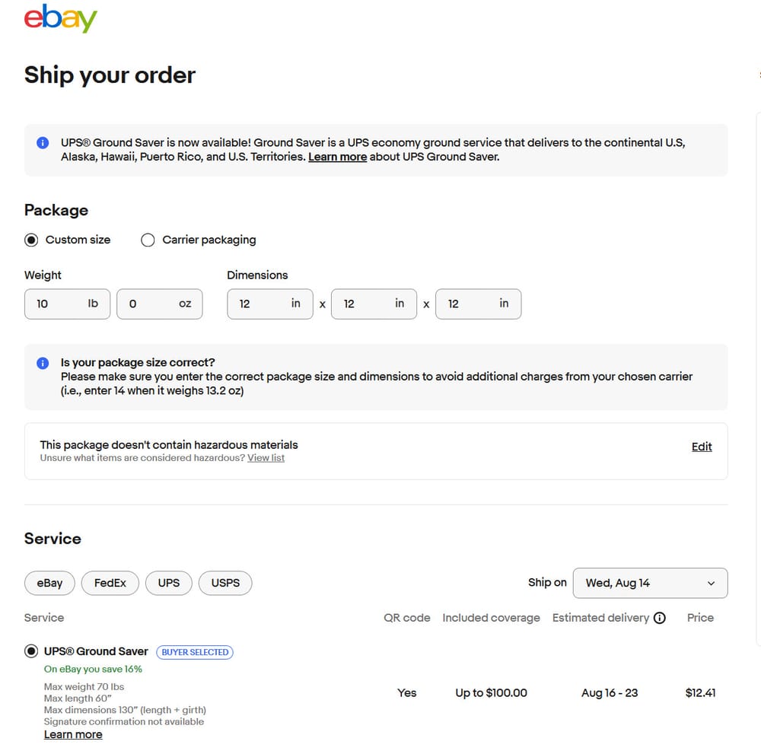Select the UPS carrier chip
Screen dimensions: 761x751
(168, 583)
